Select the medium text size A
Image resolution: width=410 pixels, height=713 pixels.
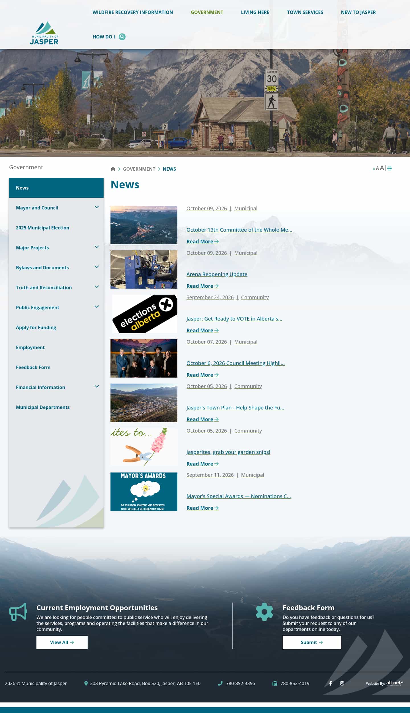377,168
